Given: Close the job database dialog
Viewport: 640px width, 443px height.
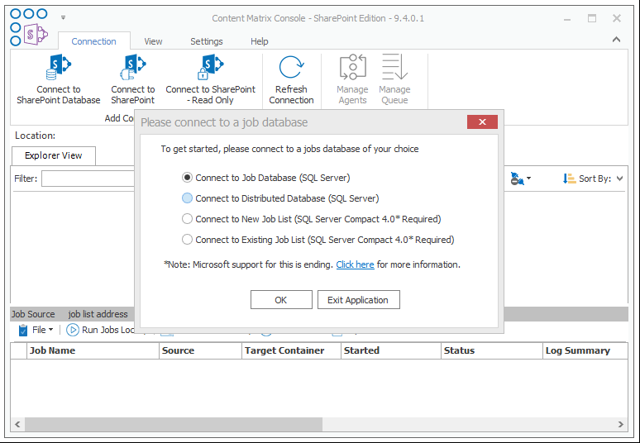Looking at the screenshot, I should point(482,122).
